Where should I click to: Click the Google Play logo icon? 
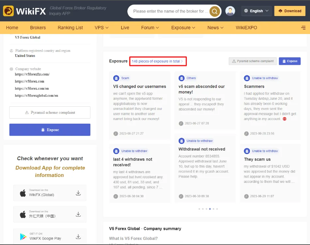tap(23, 237)
